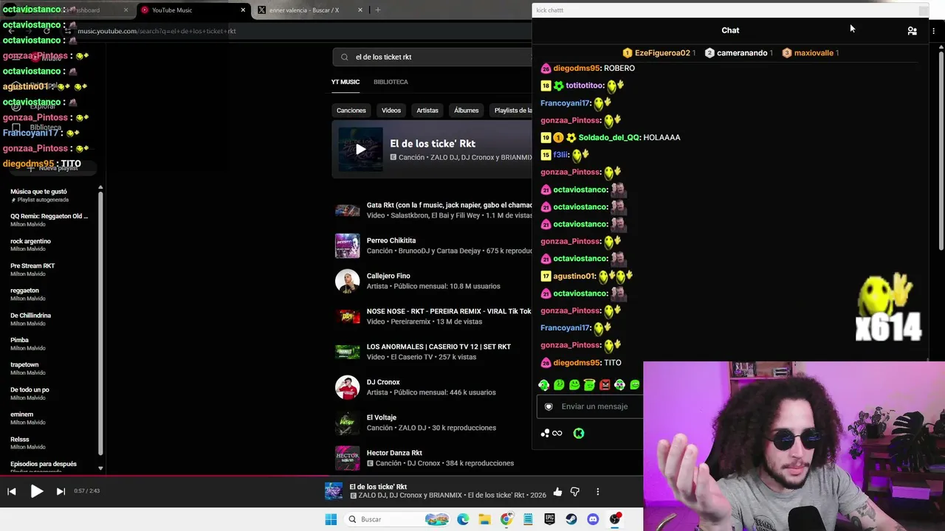Viewport: 945px width, 531px height.
Task: Play the current song in the player bar
Action: point(36,491)
